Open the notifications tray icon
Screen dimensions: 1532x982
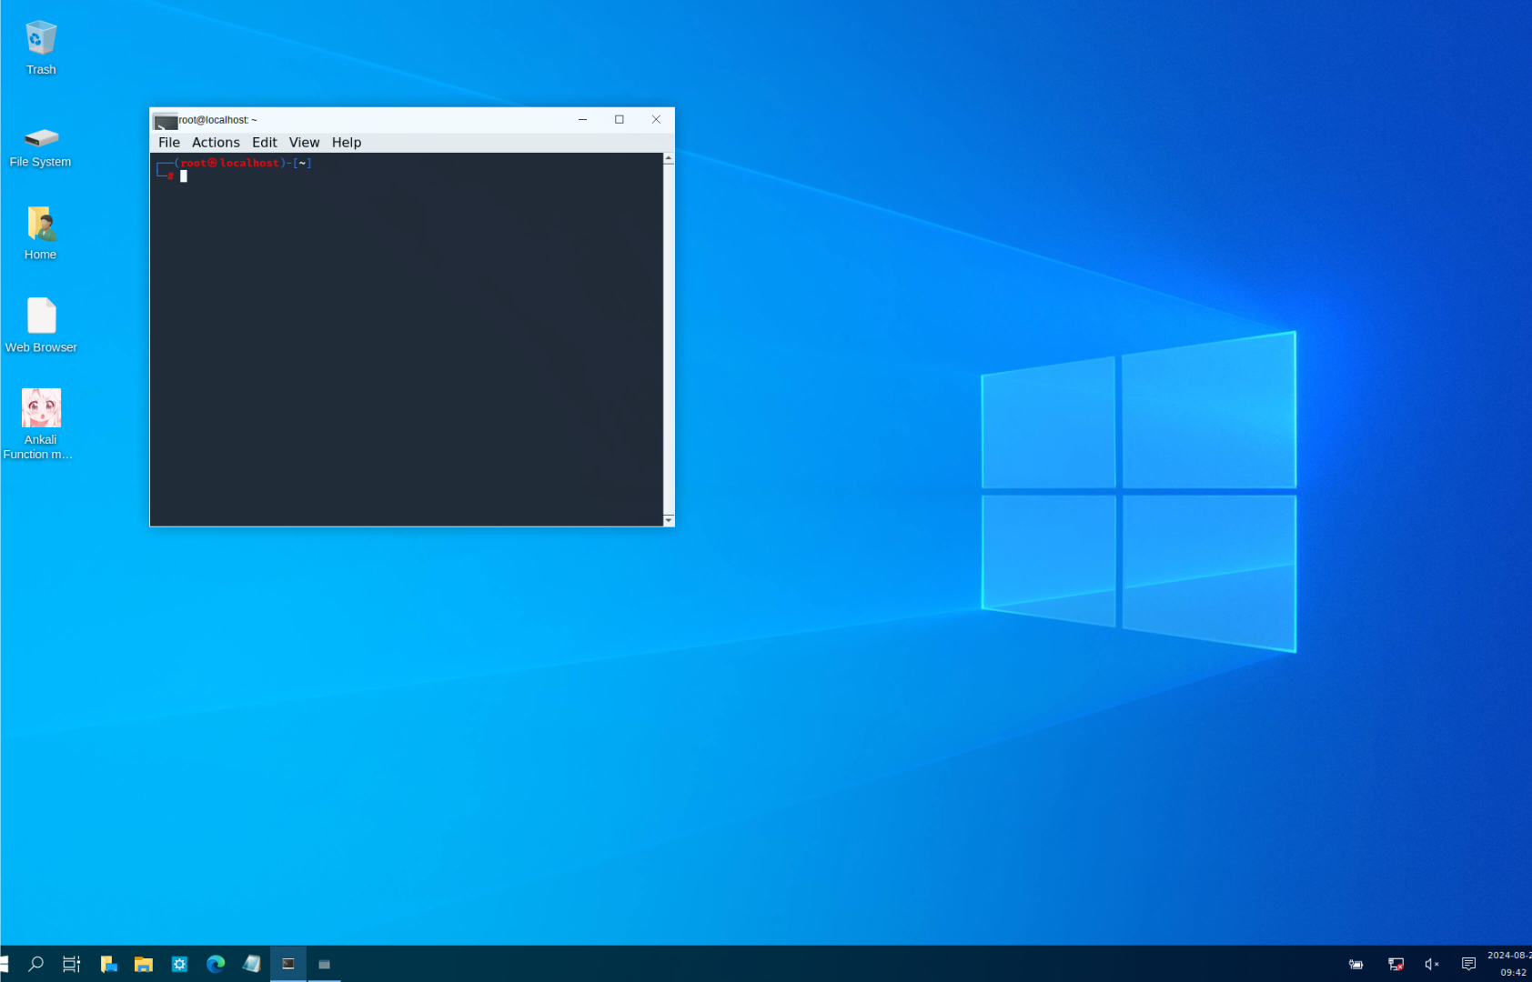(1468, 965)
